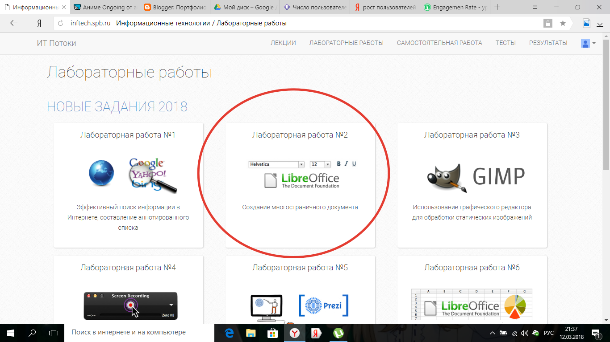Show hidden system tray icons

pyautogui.click(x=493, y=333)
